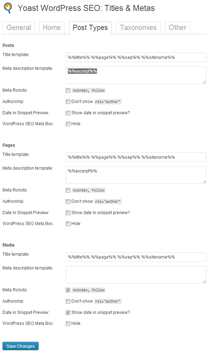Image resolution: width=207 pixels, height=352 pixels.
Task: Click the Media 'Date in Snippet Preview:' label
Action: coord(26,312)
